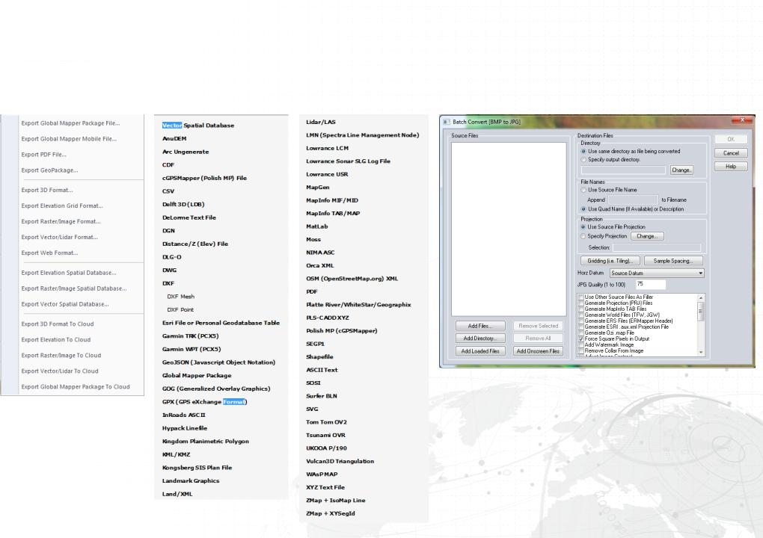This screenshot has height=538, width=763.
Task: Select 'OSM (OpenStreetMap.org) XML' format
Action: [352, 279]
